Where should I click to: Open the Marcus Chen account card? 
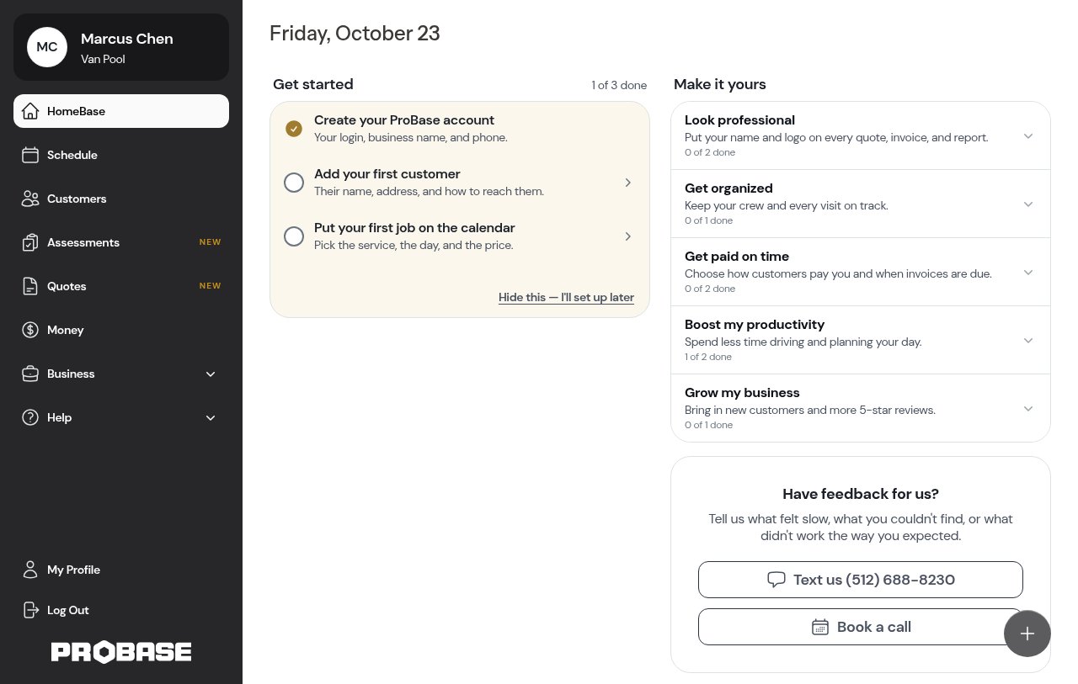click(x=121, y=47)
